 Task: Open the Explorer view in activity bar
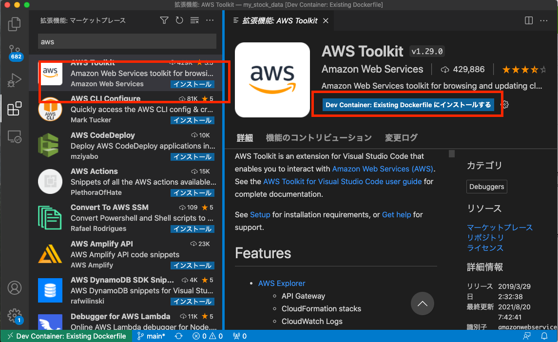point(14,24)
